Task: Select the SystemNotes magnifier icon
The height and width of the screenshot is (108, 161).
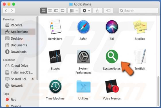Action: (x=112, y=57)
